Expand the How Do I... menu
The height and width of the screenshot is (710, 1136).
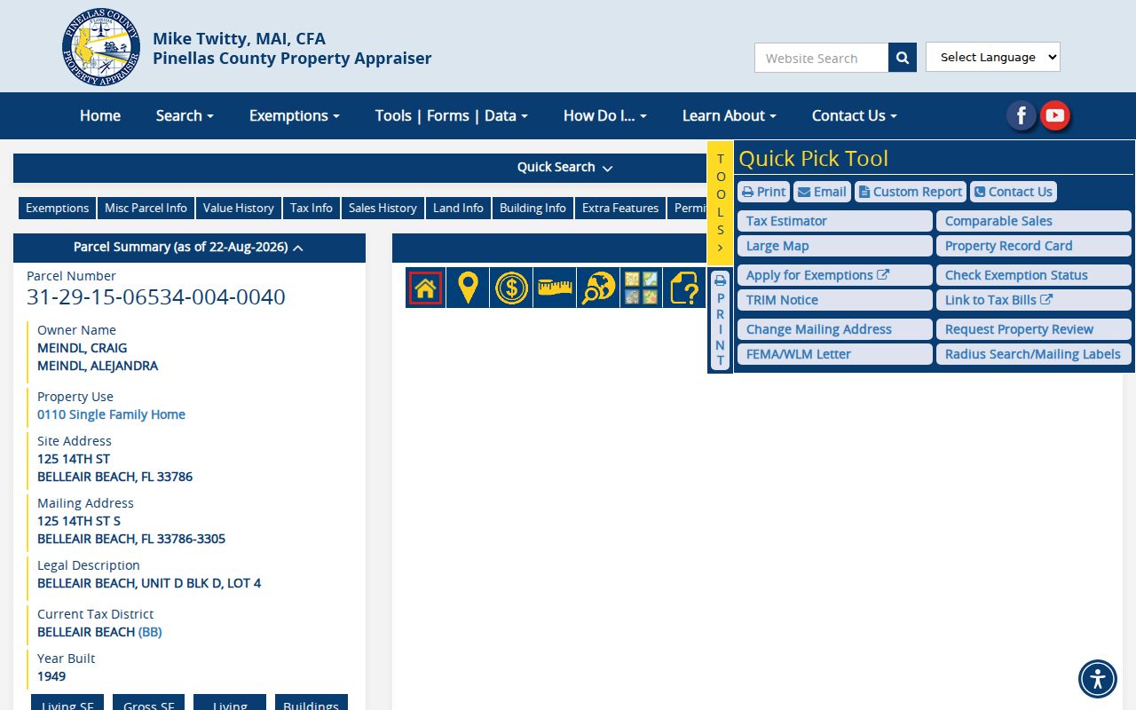pos(605,115)
